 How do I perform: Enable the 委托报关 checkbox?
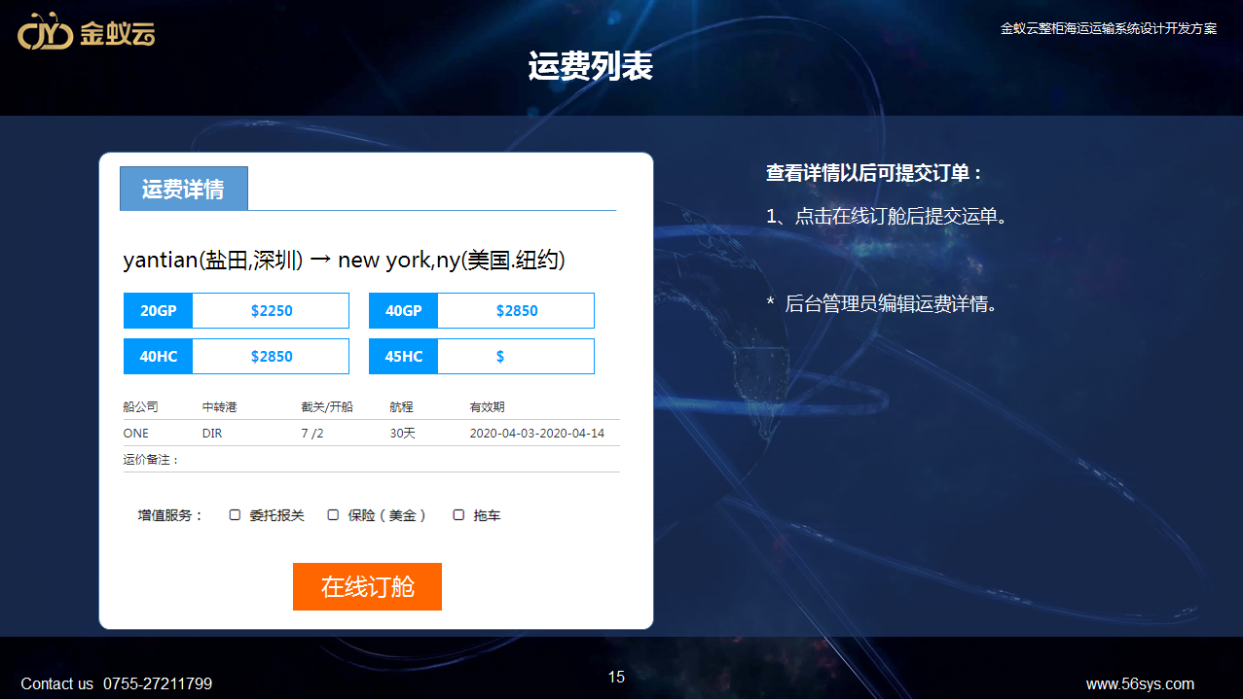(235, 515)
